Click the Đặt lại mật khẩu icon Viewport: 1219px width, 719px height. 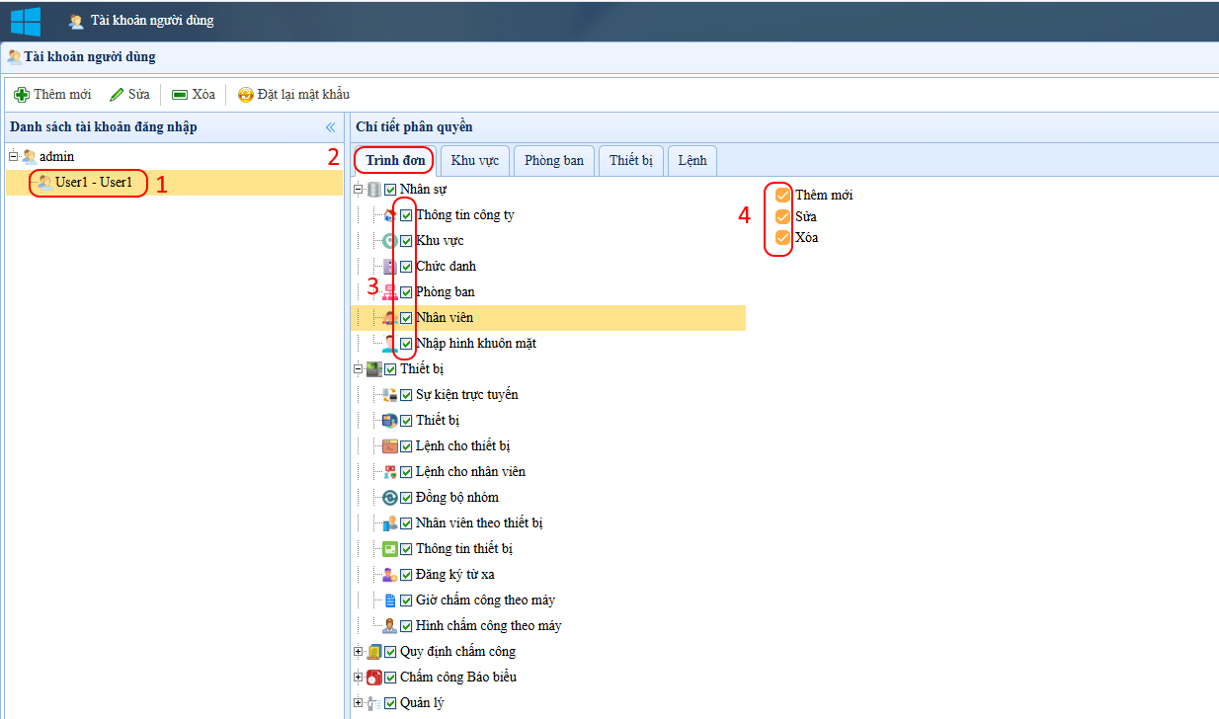pyautogui.click(x=245, y=95)
